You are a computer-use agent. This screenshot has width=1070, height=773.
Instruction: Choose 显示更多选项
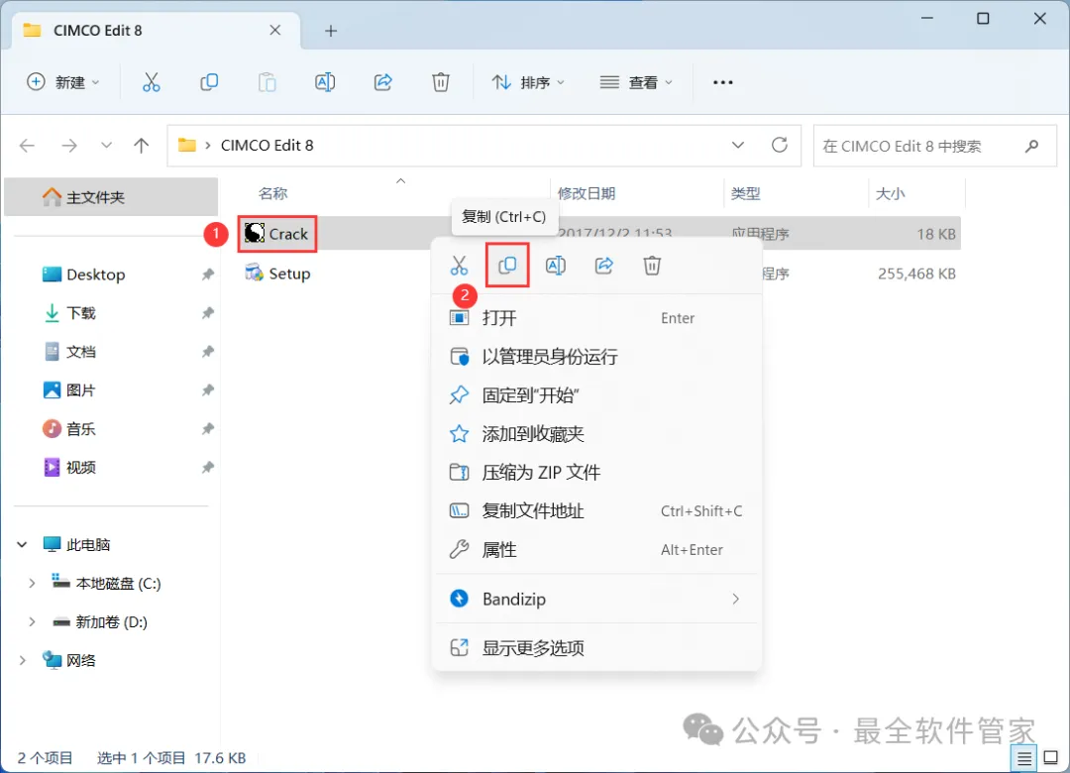[596, 647]
